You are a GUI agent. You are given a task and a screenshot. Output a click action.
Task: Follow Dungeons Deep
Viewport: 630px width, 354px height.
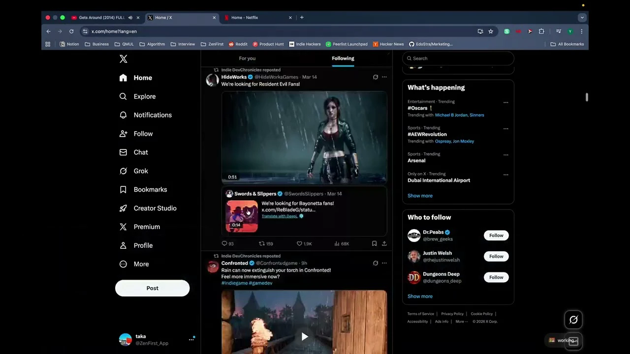click(x=496, y=277)
